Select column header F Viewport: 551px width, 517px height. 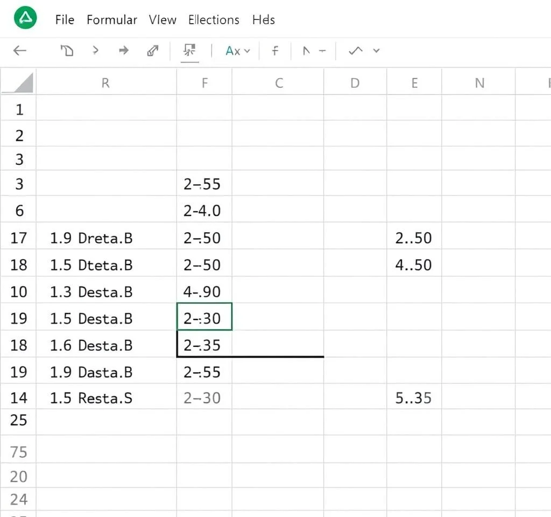coord(204,83)
